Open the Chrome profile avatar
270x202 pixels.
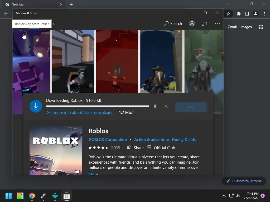pyautogui.click(x=256, y=14)
